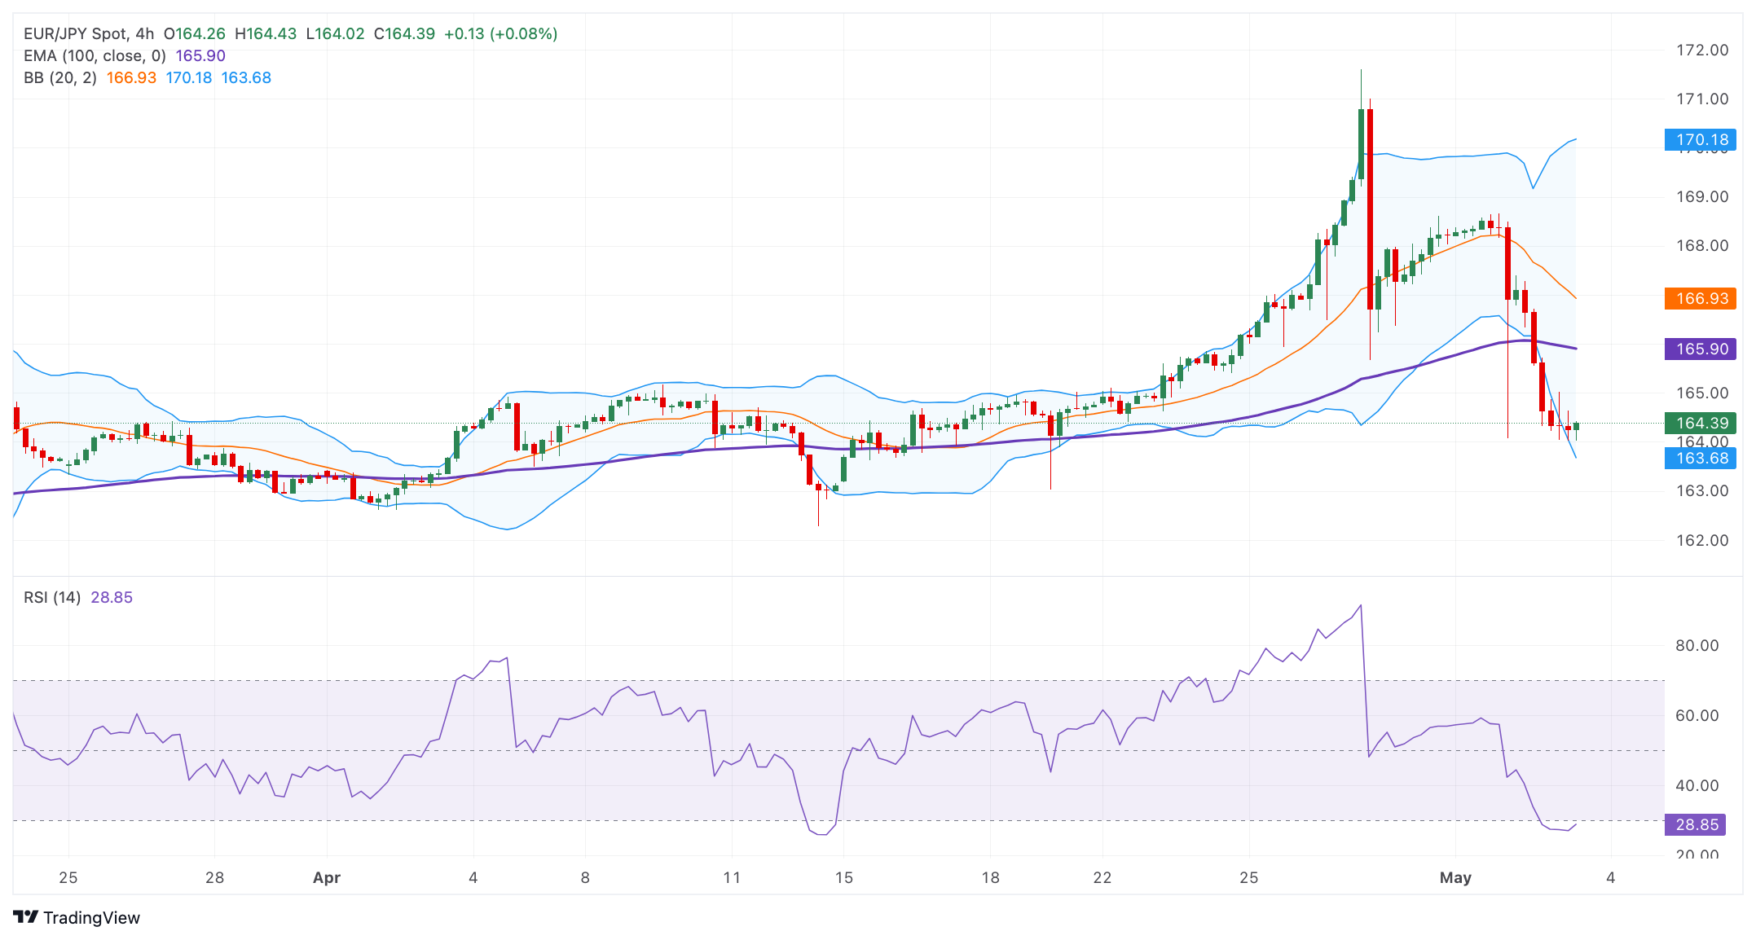Click the blue 163.68 lower band price tag
The height and width of the screenshot is (940, 1756).
pyautogui.click(x=1701, y=459)
